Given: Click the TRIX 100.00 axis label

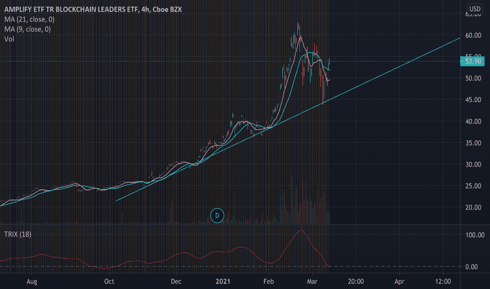Looking at the screenshot, I should point(475,235).
